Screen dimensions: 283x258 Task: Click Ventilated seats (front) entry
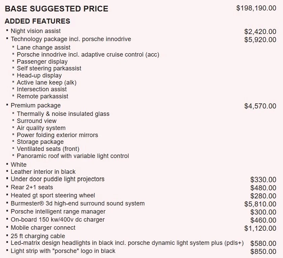click(x=48, y=149)
